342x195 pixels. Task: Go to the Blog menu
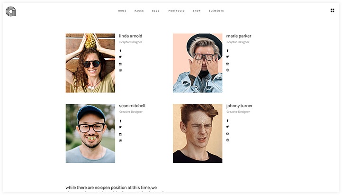pyautogui.click(x=156, y=11)
